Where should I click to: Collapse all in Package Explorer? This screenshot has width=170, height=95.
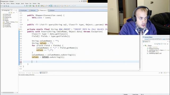[9, 13]
